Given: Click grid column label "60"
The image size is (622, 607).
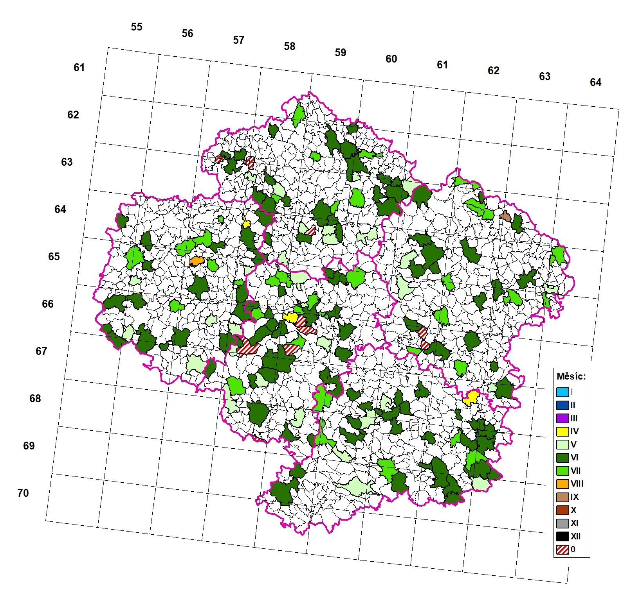Looking at the screenshot, I should (x=391, y=59).
